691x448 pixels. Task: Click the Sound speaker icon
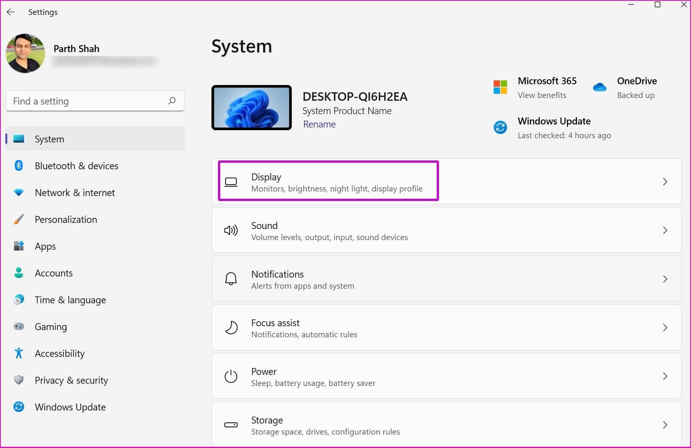pos(231,230)
